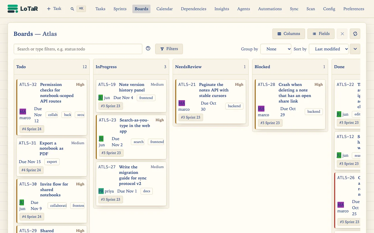Click the #3 Sprint 23 tag on ATLS-27

pyautogui.click(x=111, y=200)
